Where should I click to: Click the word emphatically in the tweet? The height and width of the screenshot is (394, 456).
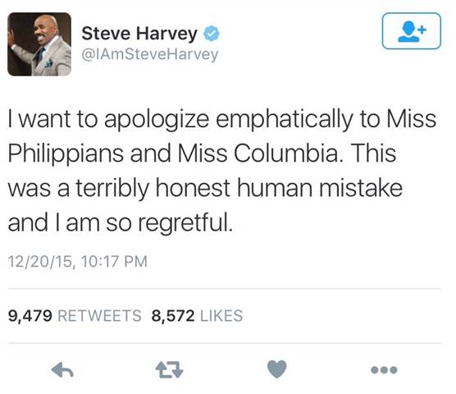tap(284, 120)
